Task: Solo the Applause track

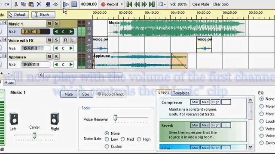Action: (56, 56)
